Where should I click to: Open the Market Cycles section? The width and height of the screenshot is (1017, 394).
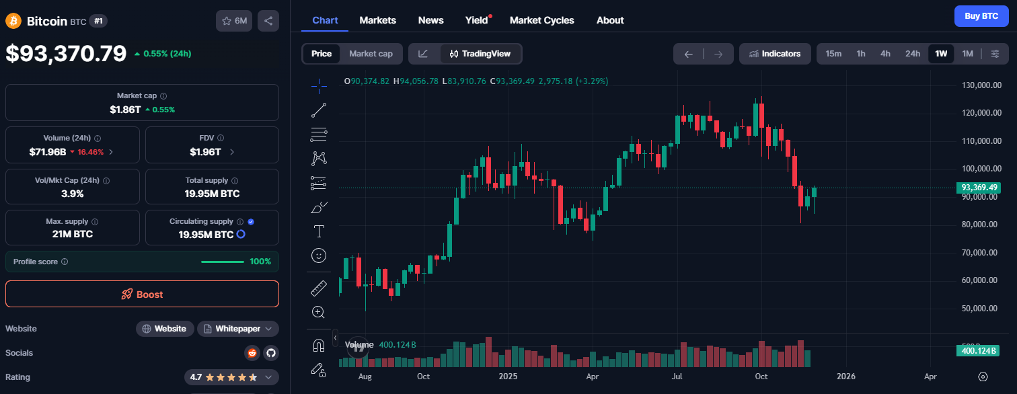(x=542, y=20)
